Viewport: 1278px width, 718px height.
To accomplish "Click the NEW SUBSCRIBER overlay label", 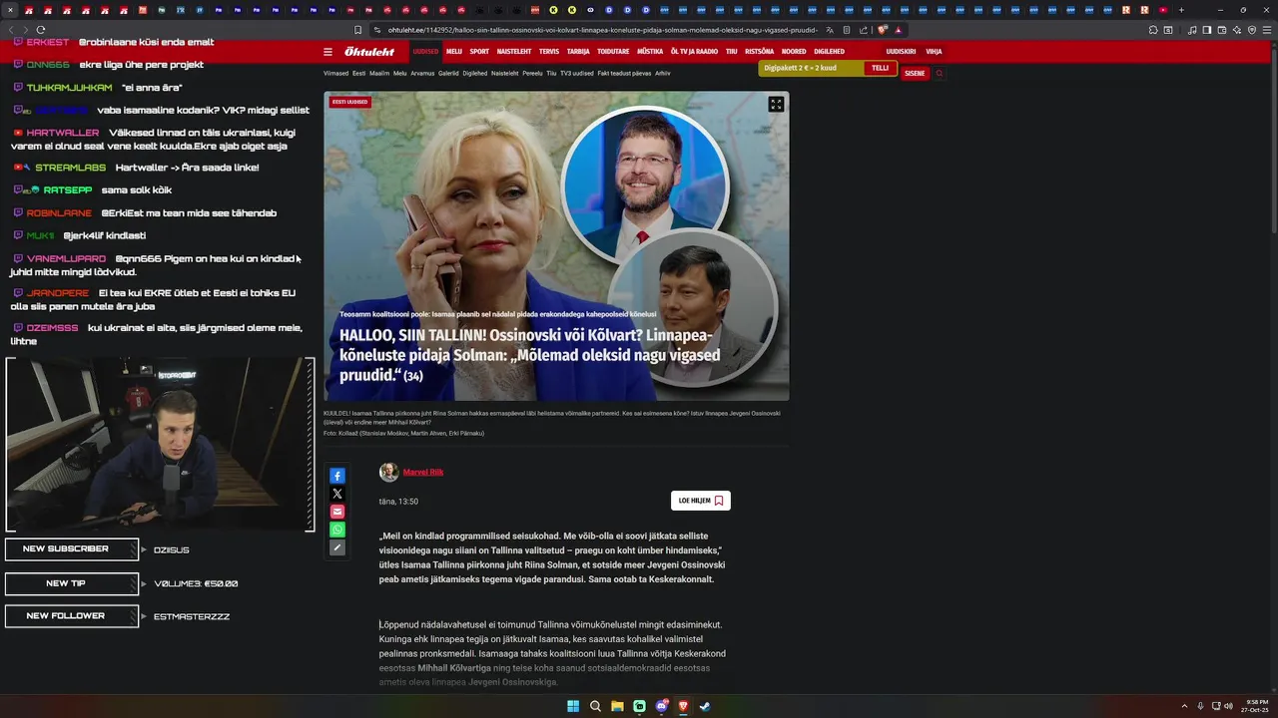I will (x=71, y=549).
